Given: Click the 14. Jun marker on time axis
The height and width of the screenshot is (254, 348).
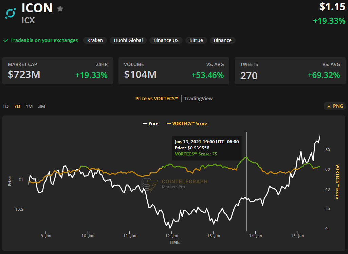Looking at the screenshot, I should point(255,236).
